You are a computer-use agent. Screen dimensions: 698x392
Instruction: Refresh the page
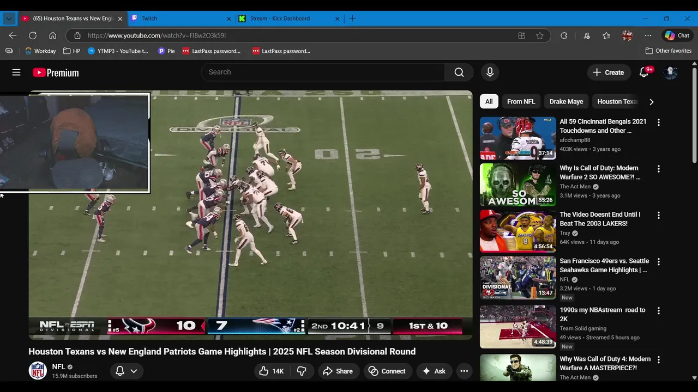pyautogui.click(x=33, y=35)
